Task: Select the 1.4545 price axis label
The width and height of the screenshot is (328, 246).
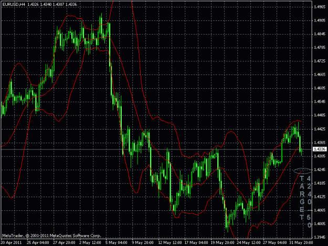Action: (x=320, y=102)
